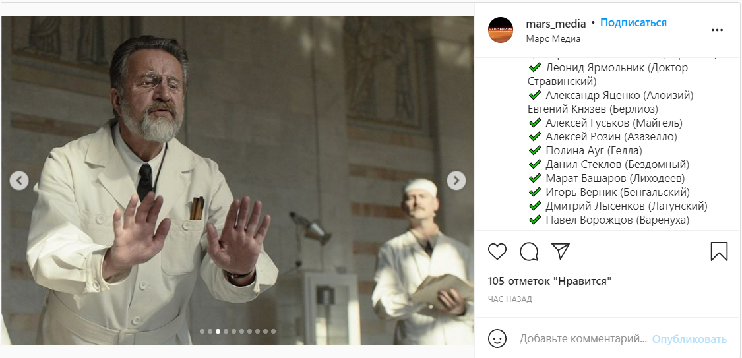Open the mars_media username link
742x358 pixels.
click(555, 24)
